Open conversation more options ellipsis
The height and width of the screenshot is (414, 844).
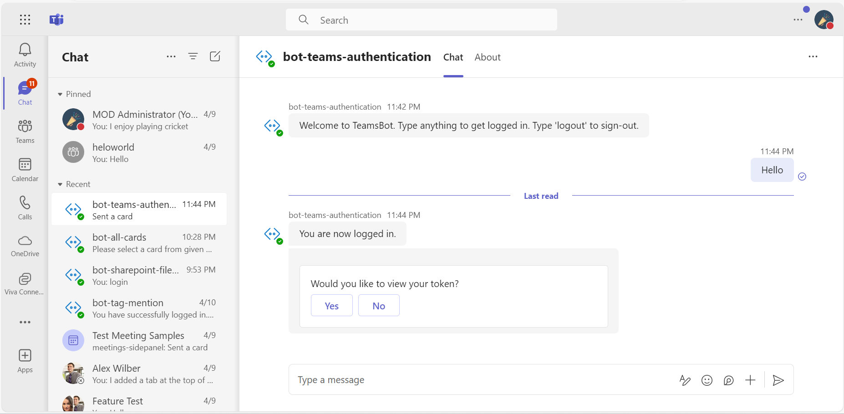[813, 56]
